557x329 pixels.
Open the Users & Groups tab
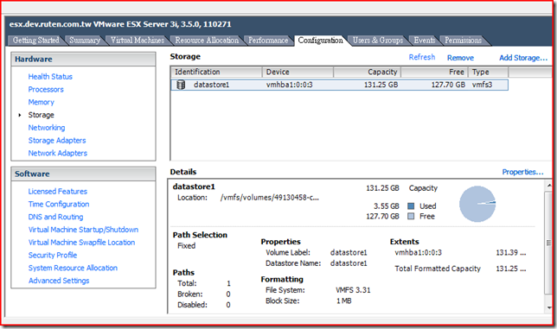(x=378, y=41)
